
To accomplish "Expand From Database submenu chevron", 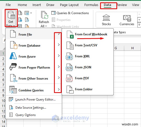I will (x=59, y=45).
